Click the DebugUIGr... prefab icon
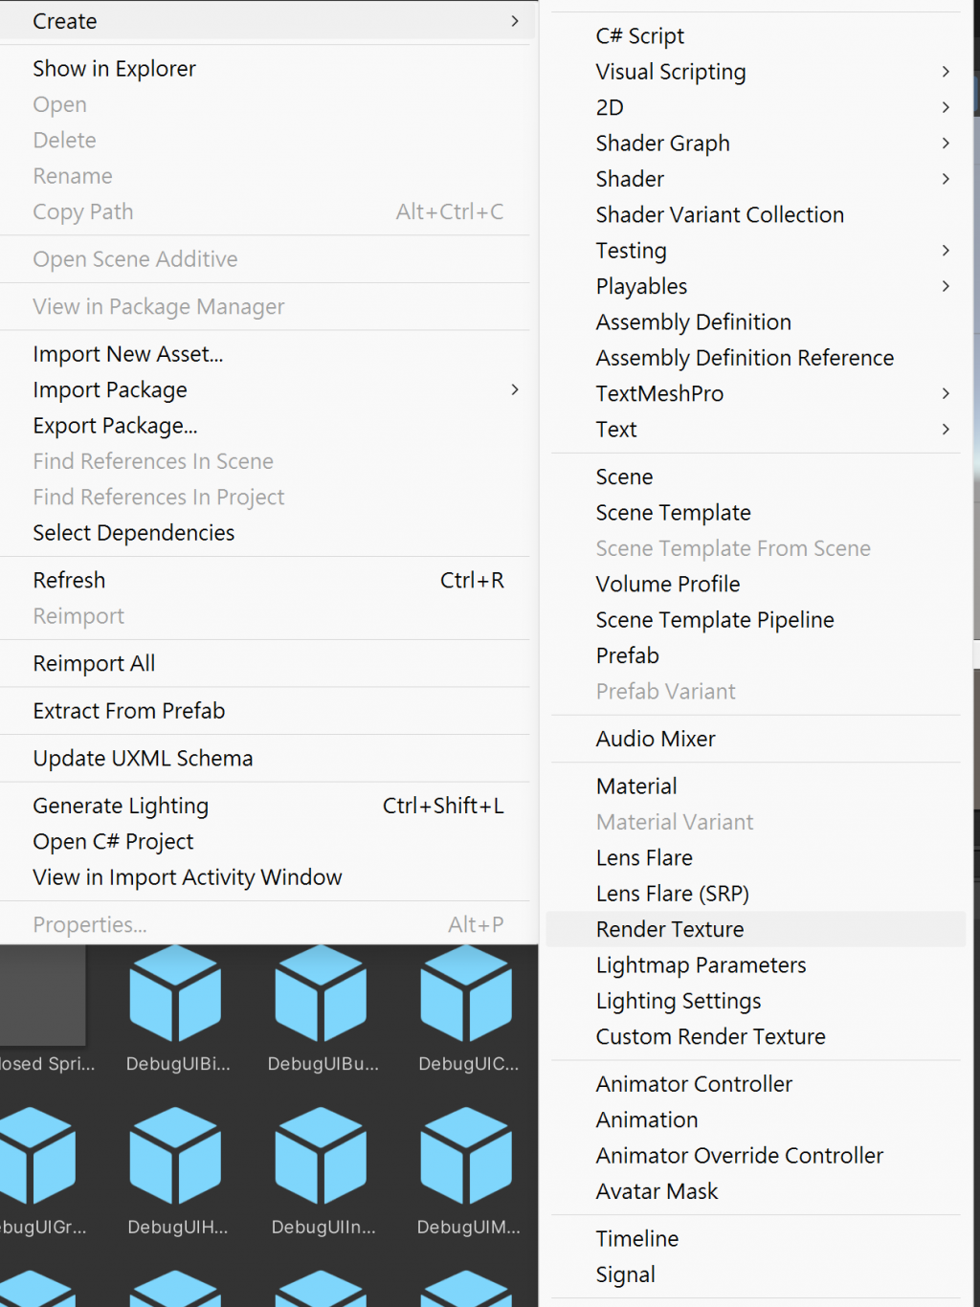Screen dimensions: 980x1307 [34, 1156]
